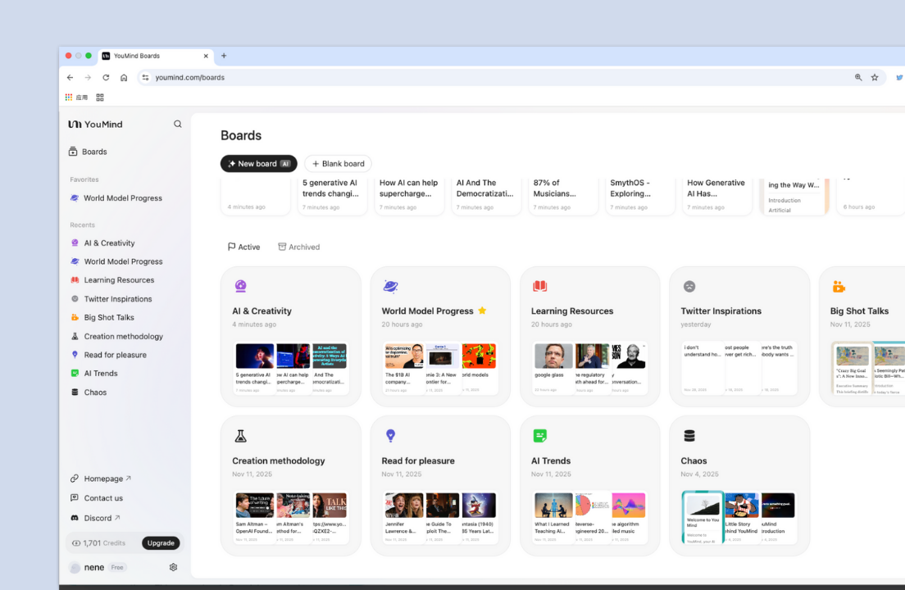Screen dimensions: 905x590
Task: Click the Upgrade button
Action: [x=161, y=543]
